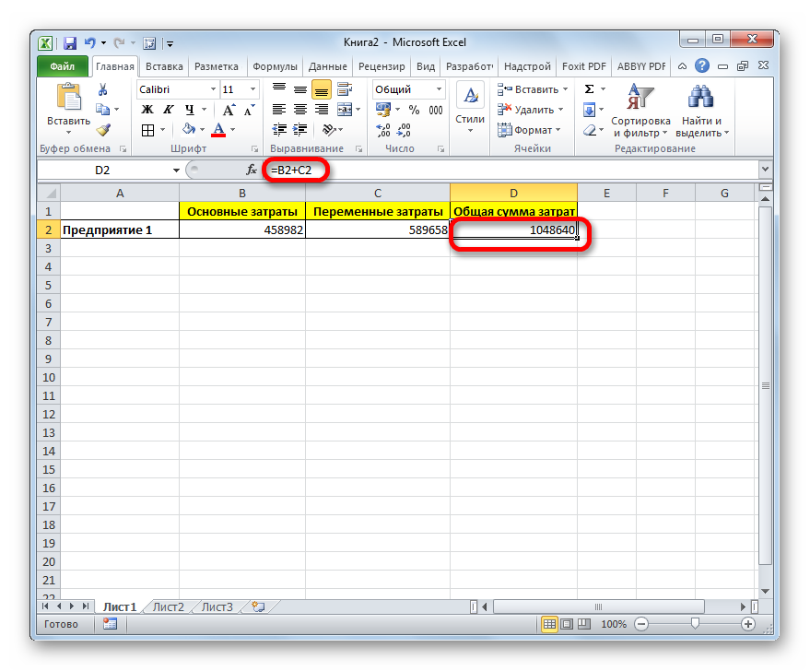
Task: Increase indent icon
Action: tap(300, 130)
